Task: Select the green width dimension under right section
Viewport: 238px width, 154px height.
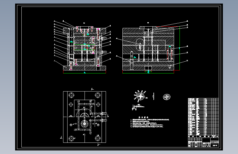Action: 148,73
